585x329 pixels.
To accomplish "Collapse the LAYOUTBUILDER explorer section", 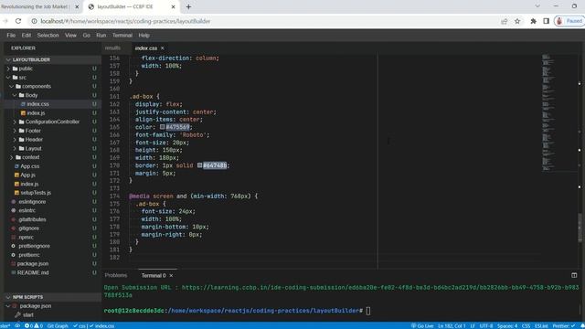I will coord(8,59).
